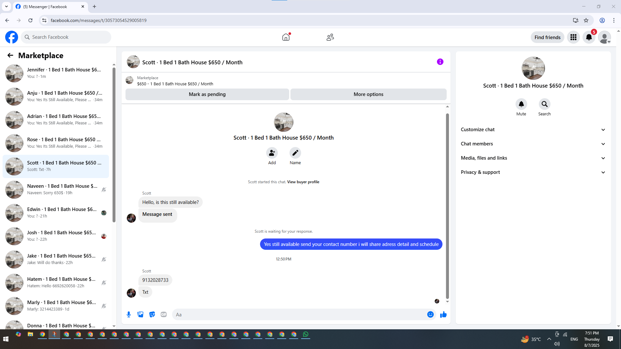Click the 'Hello, is this still available?' message
This screenshot has width=621, height=349.
(170, 202)
